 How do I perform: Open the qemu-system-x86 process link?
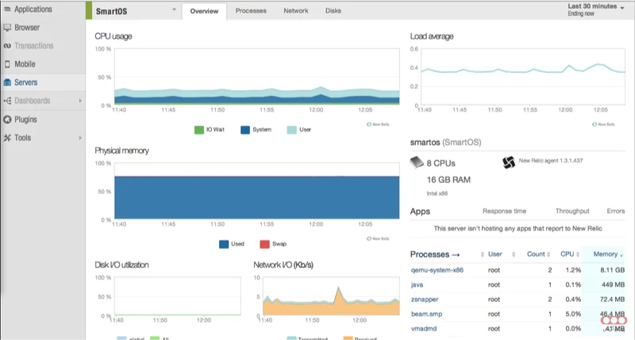coord(437,270)
